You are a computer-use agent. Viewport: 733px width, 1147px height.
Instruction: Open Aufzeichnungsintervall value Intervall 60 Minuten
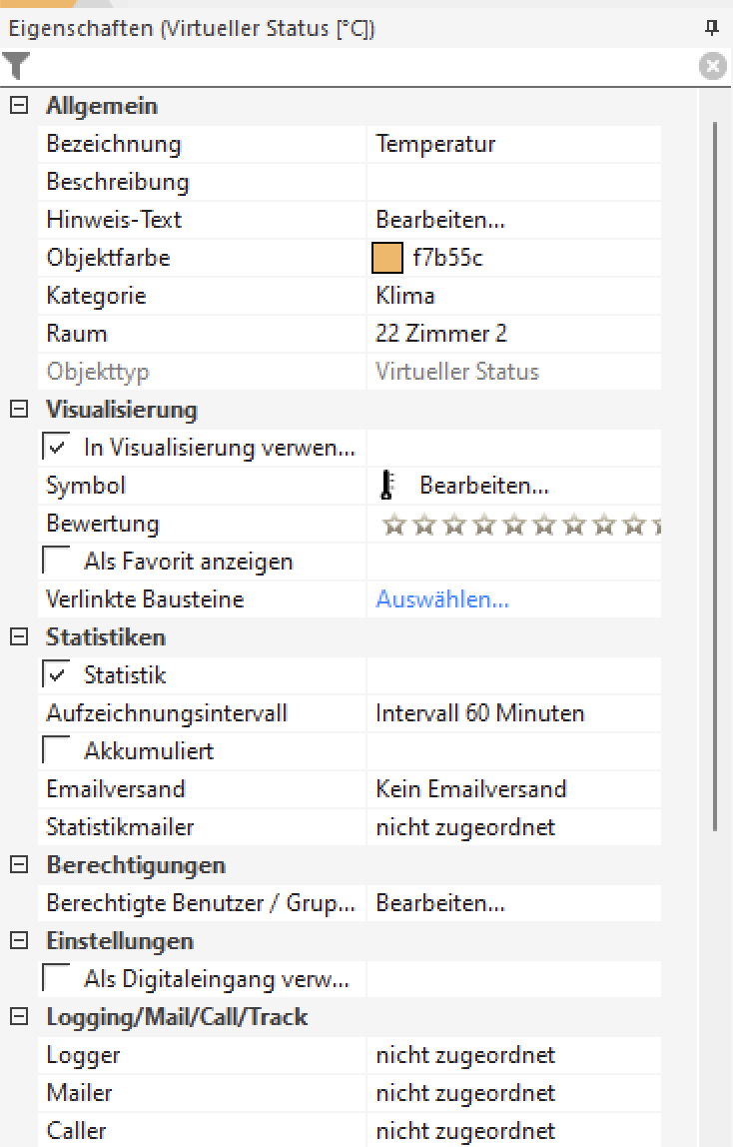point(480,713)
